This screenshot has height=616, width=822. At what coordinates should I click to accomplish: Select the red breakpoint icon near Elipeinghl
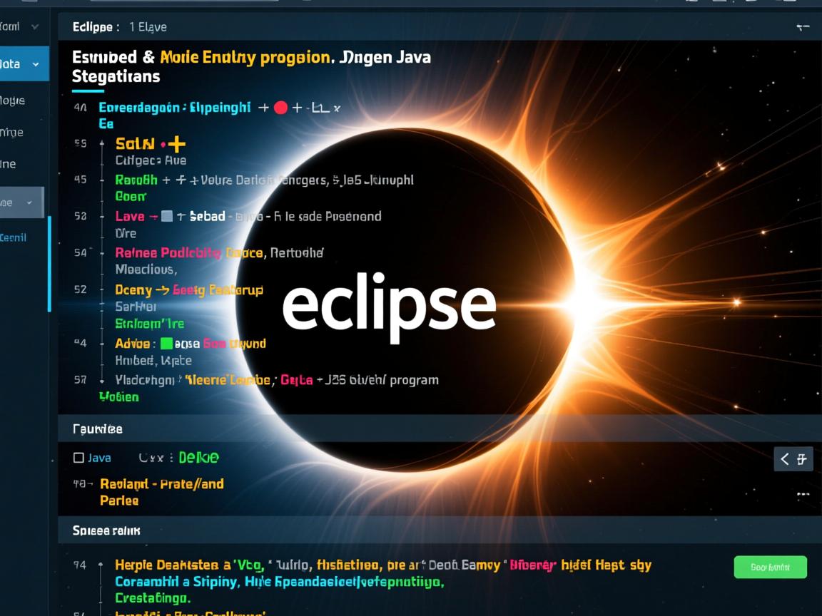[280, 108]
